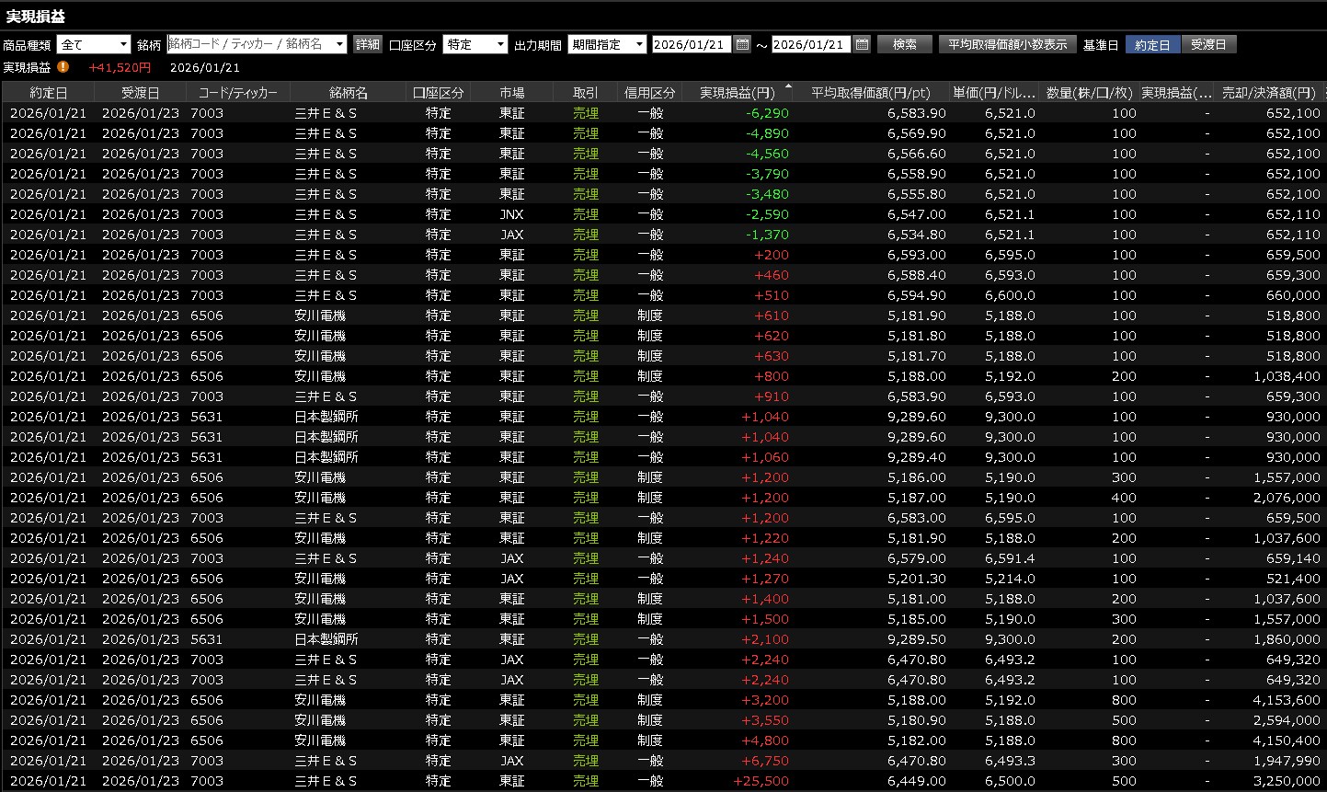Toggle 平均取得価額小数表示 display
1327x792 pixels.
[x=1007, y=44]
